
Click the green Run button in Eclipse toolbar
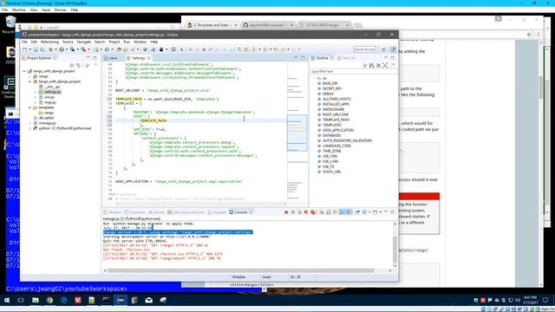coord(62,49)
